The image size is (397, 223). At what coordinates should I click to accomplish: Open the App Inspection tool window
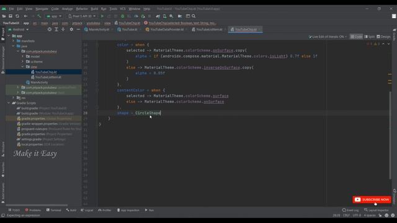(x=128, y=210)
